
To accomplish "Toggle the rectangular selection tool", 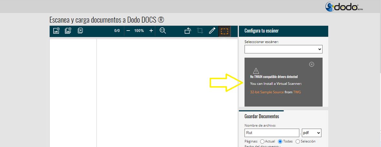I will [x=224, y=31].
